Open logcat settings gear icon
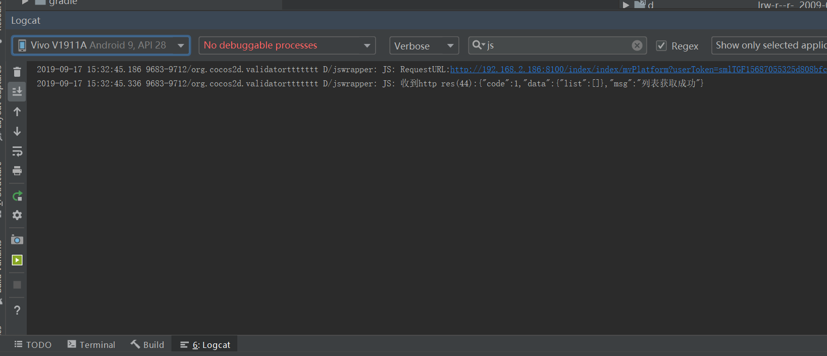Screen dimensions: 827x356 tap(17, 215)
